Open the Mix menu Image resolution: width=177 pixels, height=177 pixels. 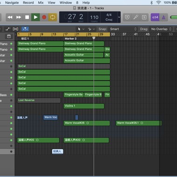[41, 3]
